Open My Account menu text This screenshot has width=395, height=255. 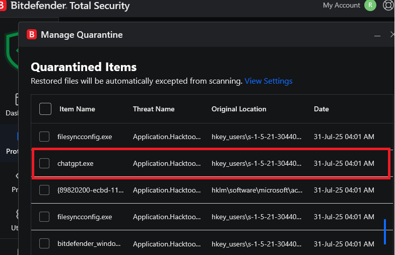point(342,5)
